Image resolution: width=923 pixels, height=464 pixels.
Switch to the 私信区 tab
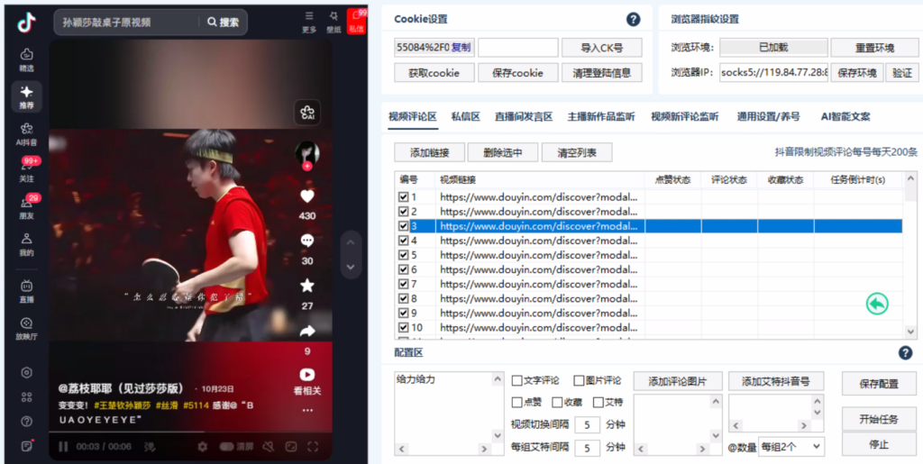click(465, 116)
